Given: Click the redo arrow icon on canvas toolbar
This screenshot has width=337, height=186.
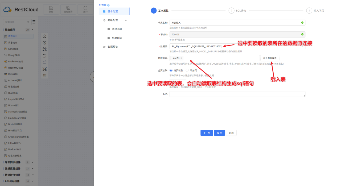Looking at the screenshot, I should click(x=45, y=62).
